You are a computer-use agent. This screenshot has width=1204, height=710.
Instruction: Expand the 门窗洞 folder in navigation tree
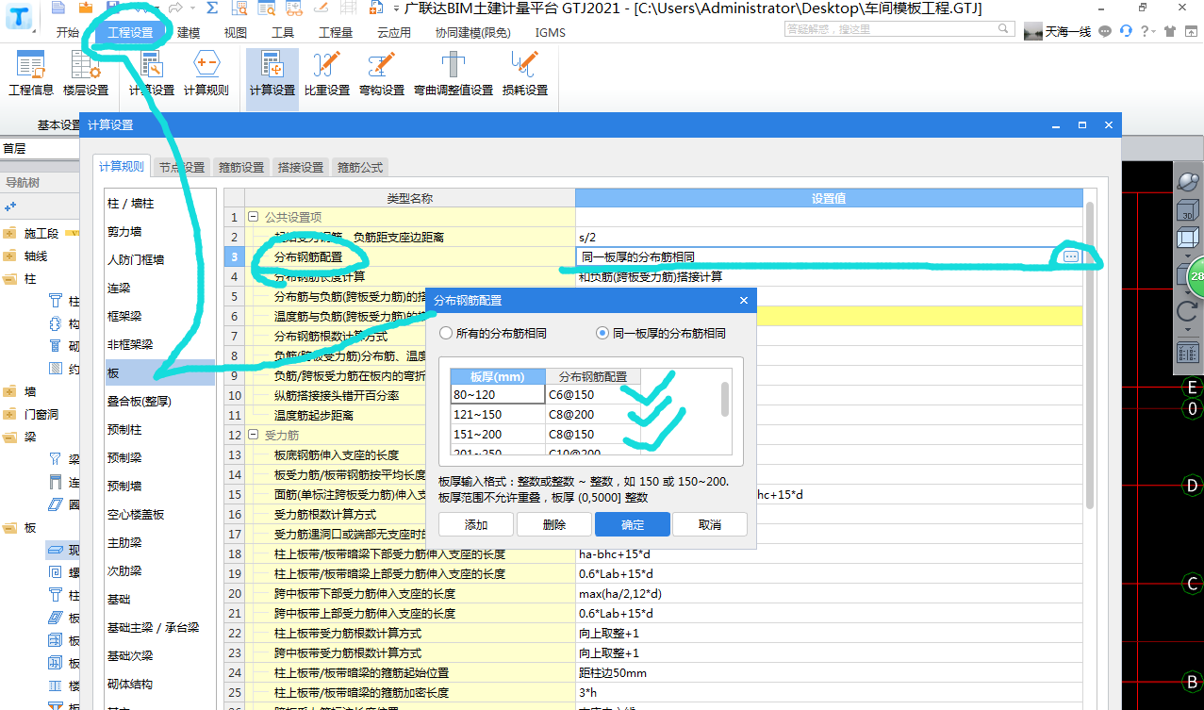[x=10, y=414]
